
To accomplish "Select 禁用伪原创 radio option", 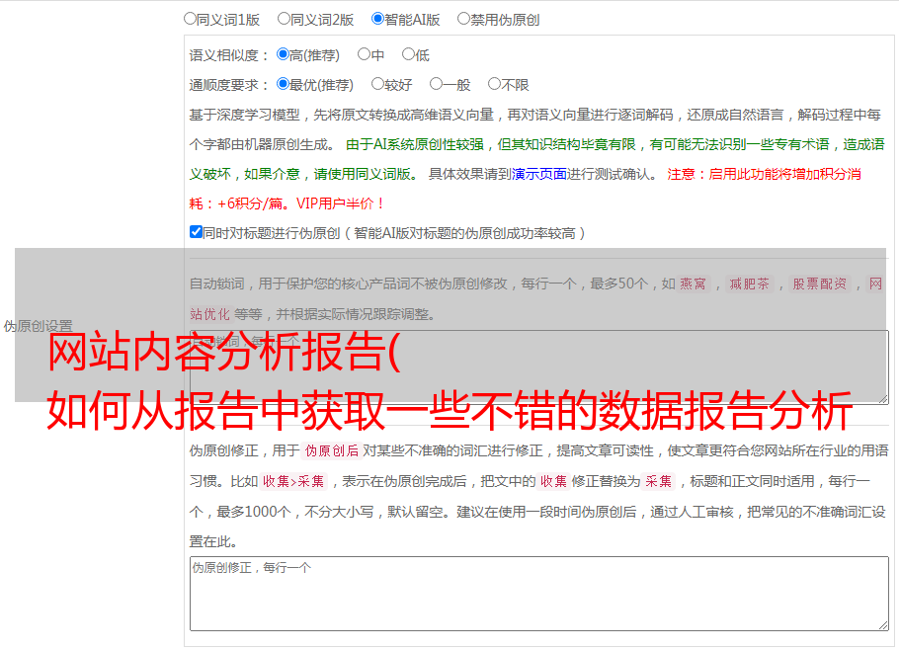I will coord(463,19).
